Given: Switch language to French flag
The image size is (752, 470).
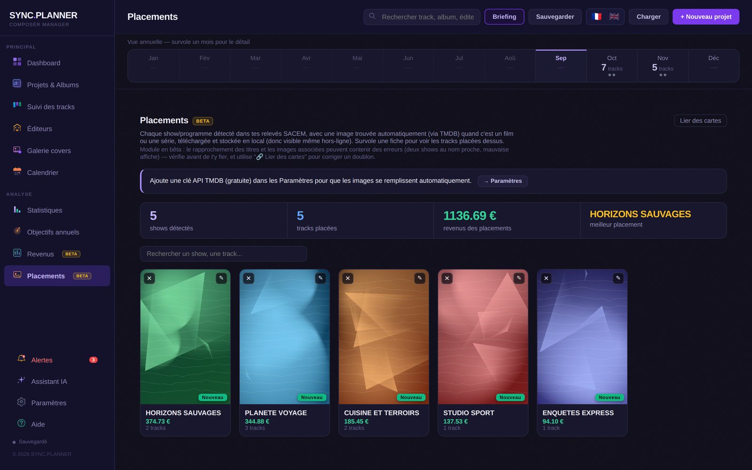Looking at the screenshot, I should click(596, 16).
